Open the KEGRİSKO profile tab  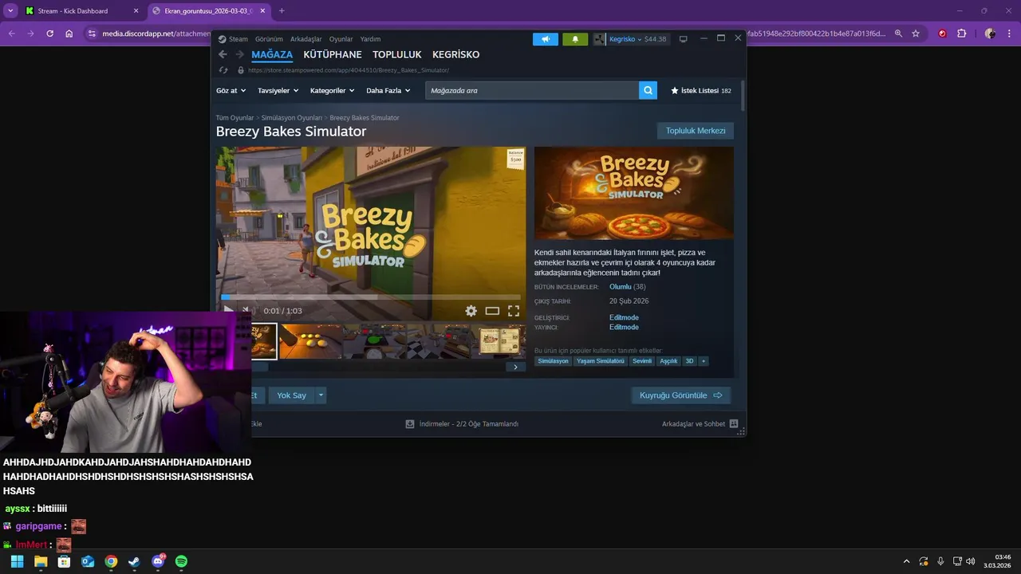pyautogui.click(x=455, y=55)
